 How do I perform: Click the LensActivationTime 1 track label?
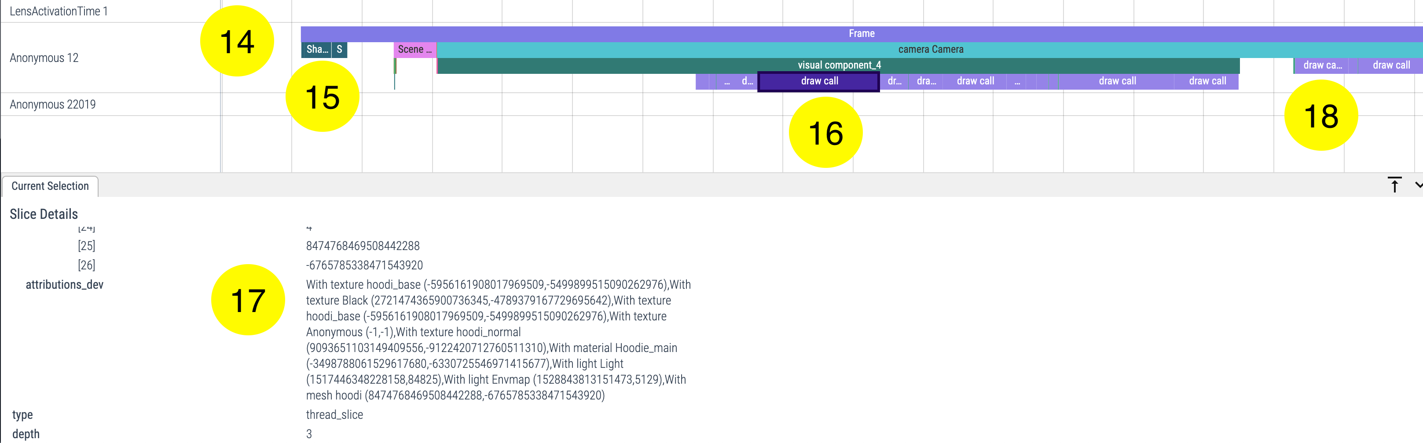[59, 11]
